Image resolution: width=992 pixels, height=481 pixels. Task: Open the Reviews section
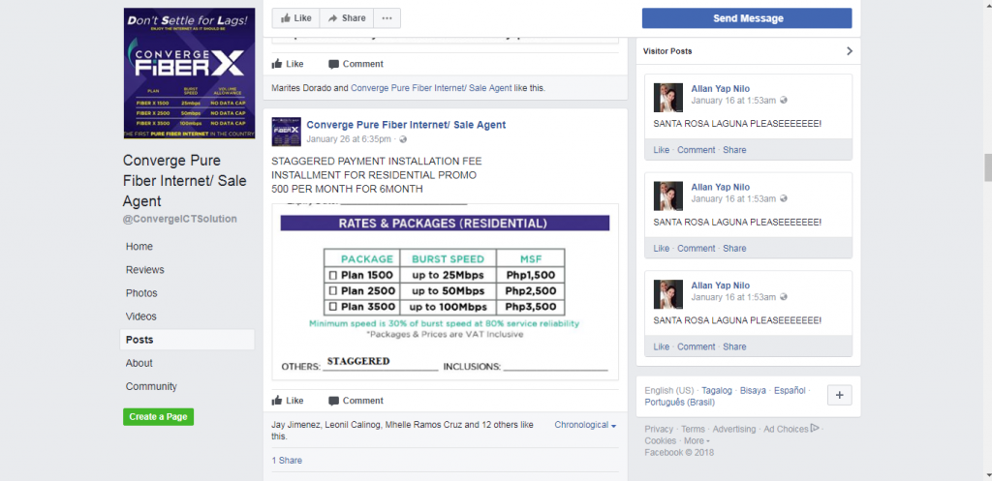click(145, 270)
